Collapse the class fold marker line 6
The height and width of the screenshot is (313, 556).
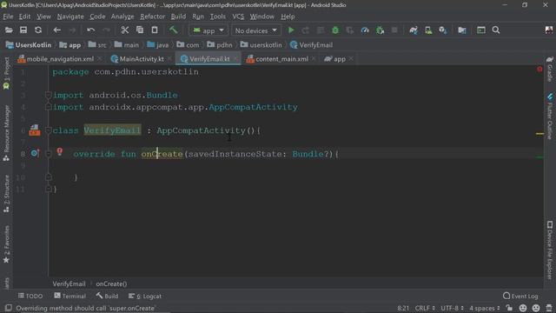coord(49,130)
